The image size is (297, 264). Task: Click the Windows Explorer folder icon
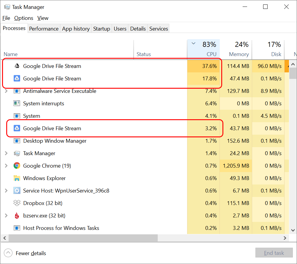[x=17, y=178]
